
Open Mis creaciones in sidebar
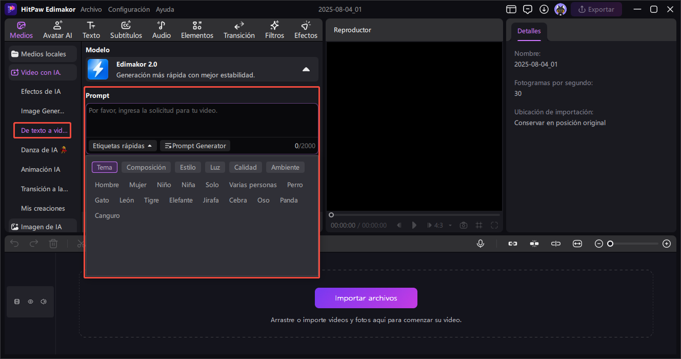click(43, 208)
